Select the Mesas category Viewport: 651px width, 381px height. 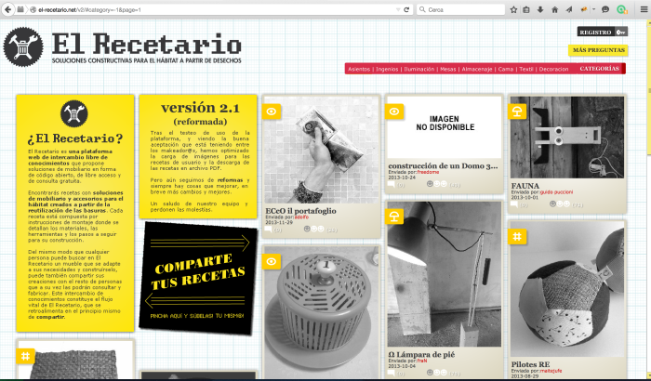[x=447, y=70]
